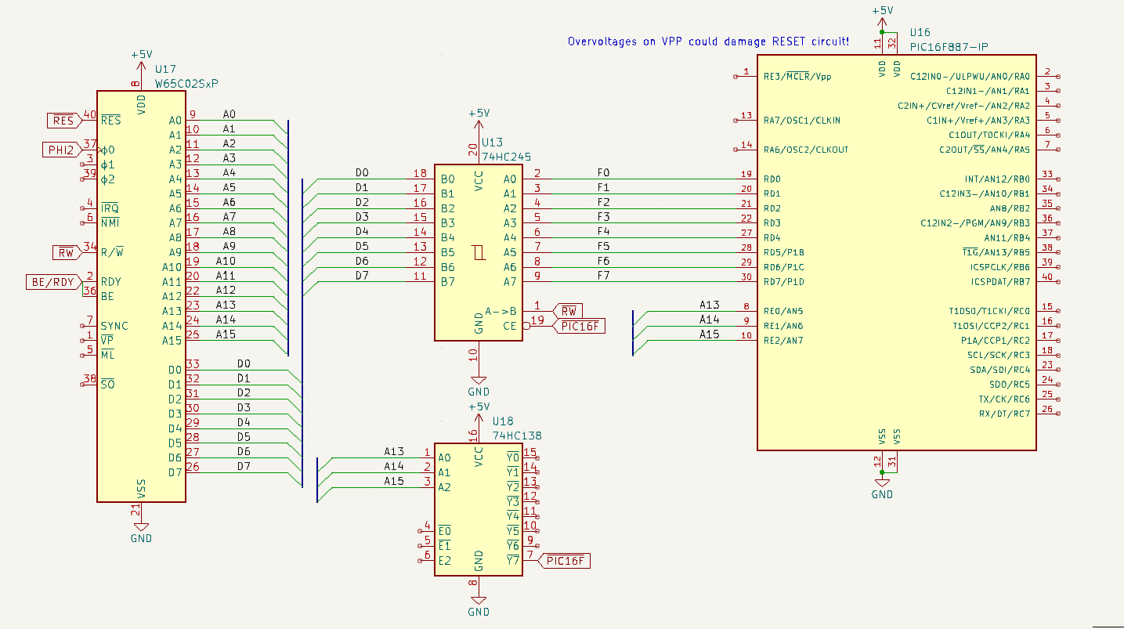
Task: Select the RW label at the 74HC245 A->B pin
Action: [568, 311]
